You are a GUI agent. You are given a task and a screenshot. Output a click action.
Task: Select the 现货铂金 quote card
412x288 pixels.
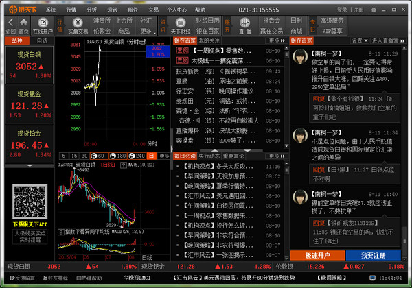30,144
